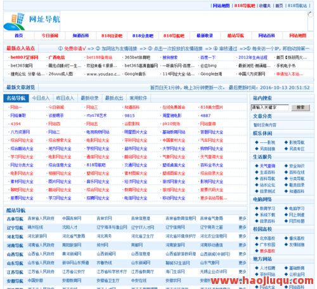Image resolution: width=317 pixels, height=289 pixels.
Task: Open the 吉林导航 row heading
Action: pos(15,218)
